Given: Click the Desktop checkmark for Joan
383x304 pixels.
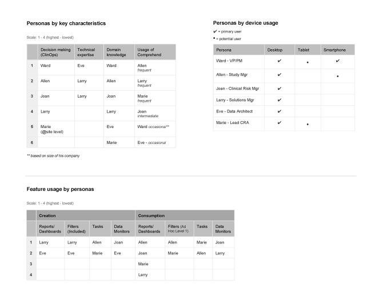Looking at the screenshot, I should tap(279, 89).
